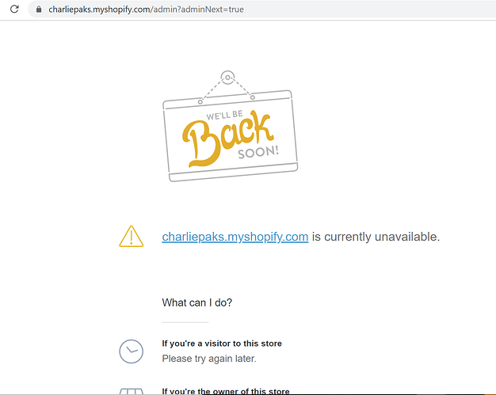The width and height of the screenshot is (496, 395).
Task: Click 'If you're a visitor to this store' text
Action: [x=222, y=344]
